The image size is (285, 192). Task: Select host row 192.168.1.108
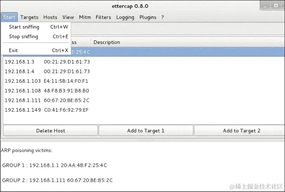(144, 91)
